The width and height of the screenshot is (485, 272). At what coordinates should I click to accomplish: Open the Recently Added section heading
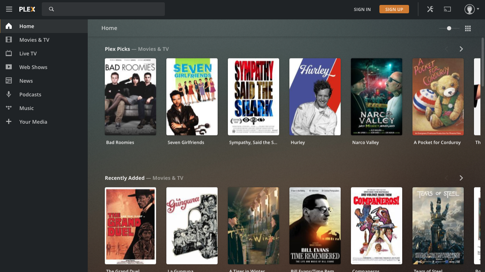click(144, 178)
